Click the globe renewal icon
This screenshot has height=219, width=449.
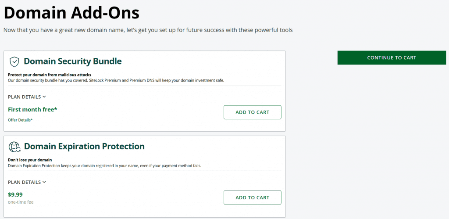point(14,147)
